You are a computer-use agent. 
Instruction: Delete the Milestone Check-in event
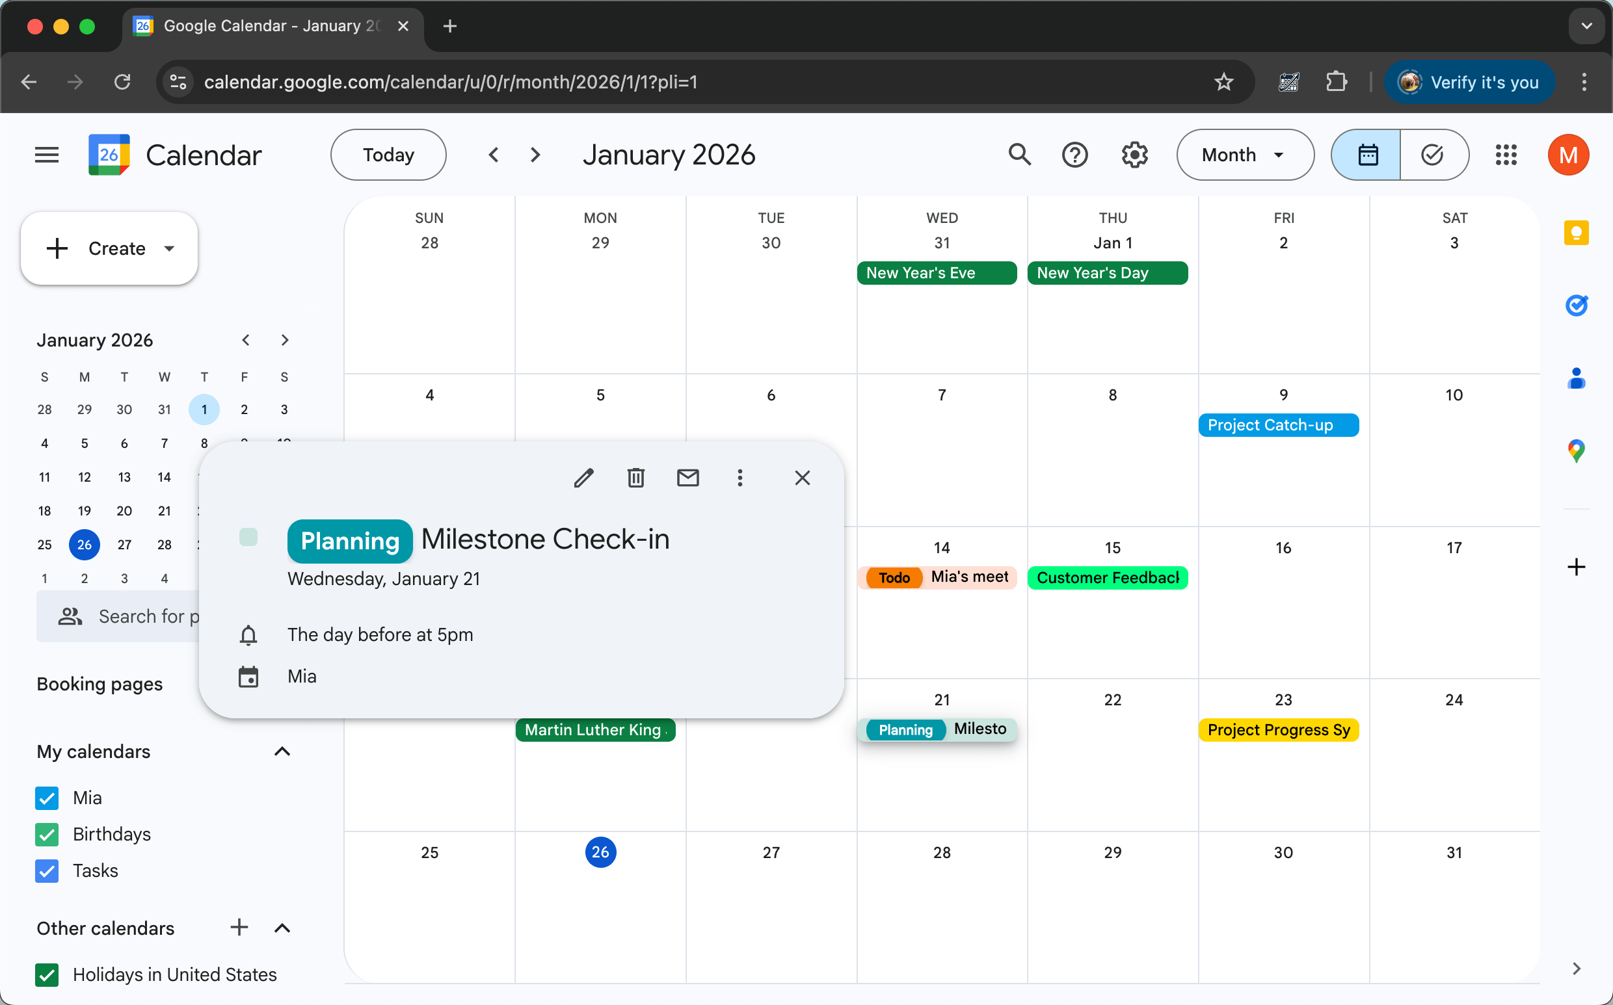[x=635, y=478]
